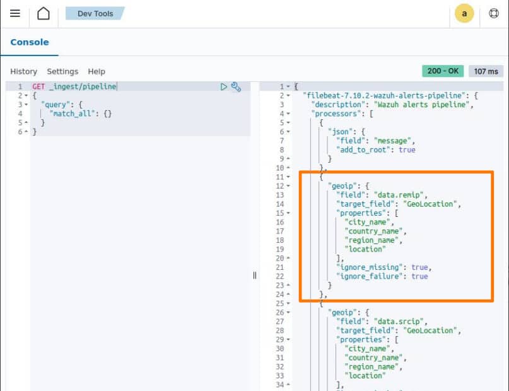Open the hamburger navigation menu
The width and height of the screenshot is (509, 391).
tap(15, 13)
